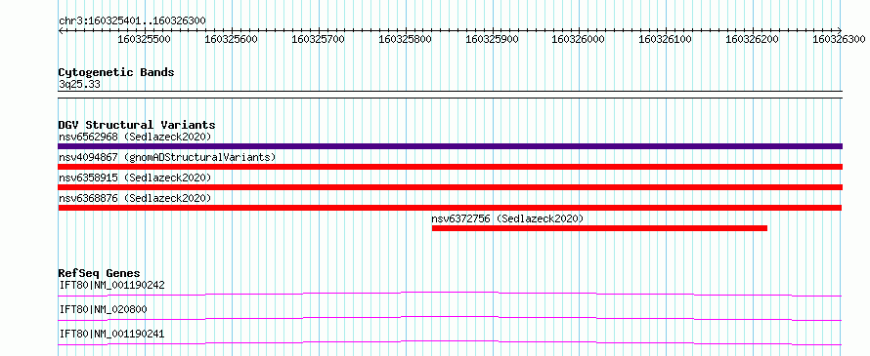Click ruler position 160326200
The height and width of the screenshot is (356, 870).
coord(753,39)
